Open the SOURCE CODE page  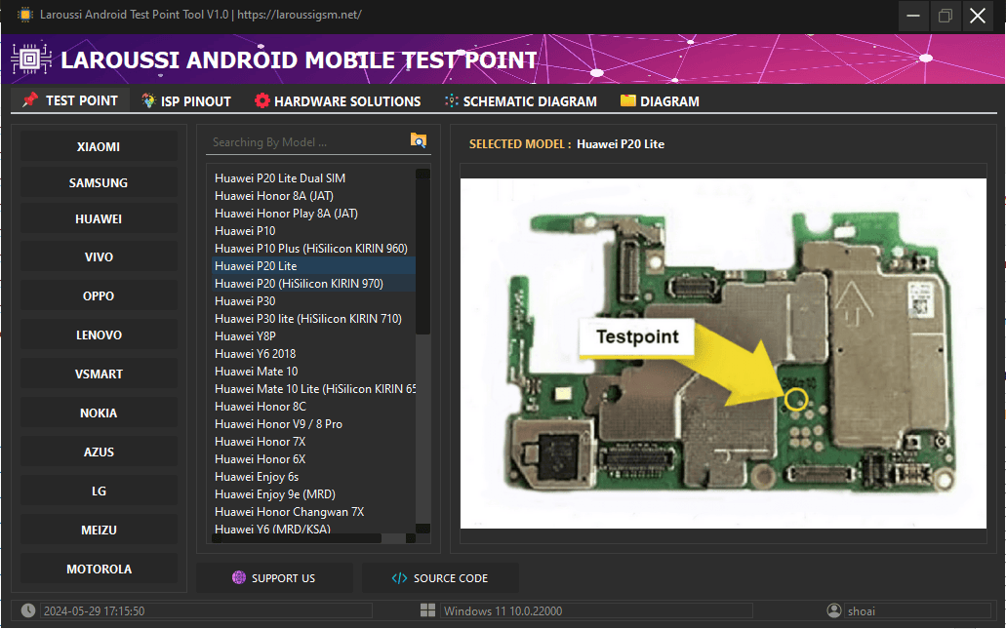click(x=440, y=577)
